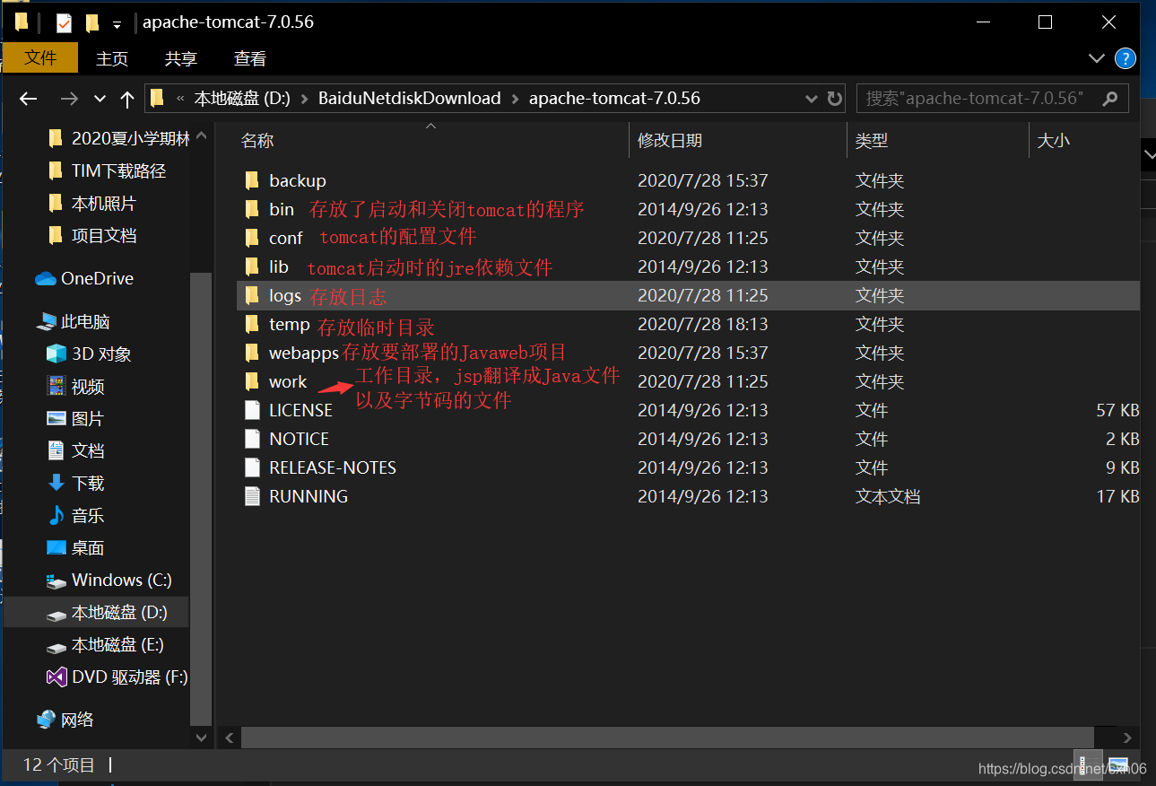
Task: Click apache-tomcat-7.0.56 in address path
Action: (x=614, y=99)
